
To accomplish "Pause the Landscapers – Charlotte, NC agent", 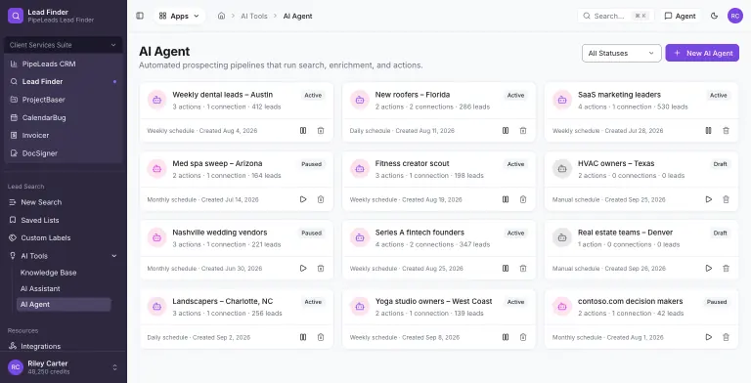I will click(x=303, y=337).
